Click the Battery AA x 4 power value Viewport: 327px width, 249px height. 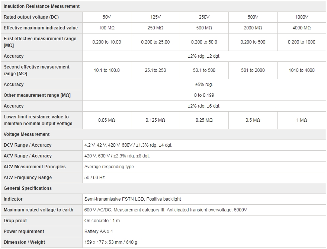tap(99, 232)
